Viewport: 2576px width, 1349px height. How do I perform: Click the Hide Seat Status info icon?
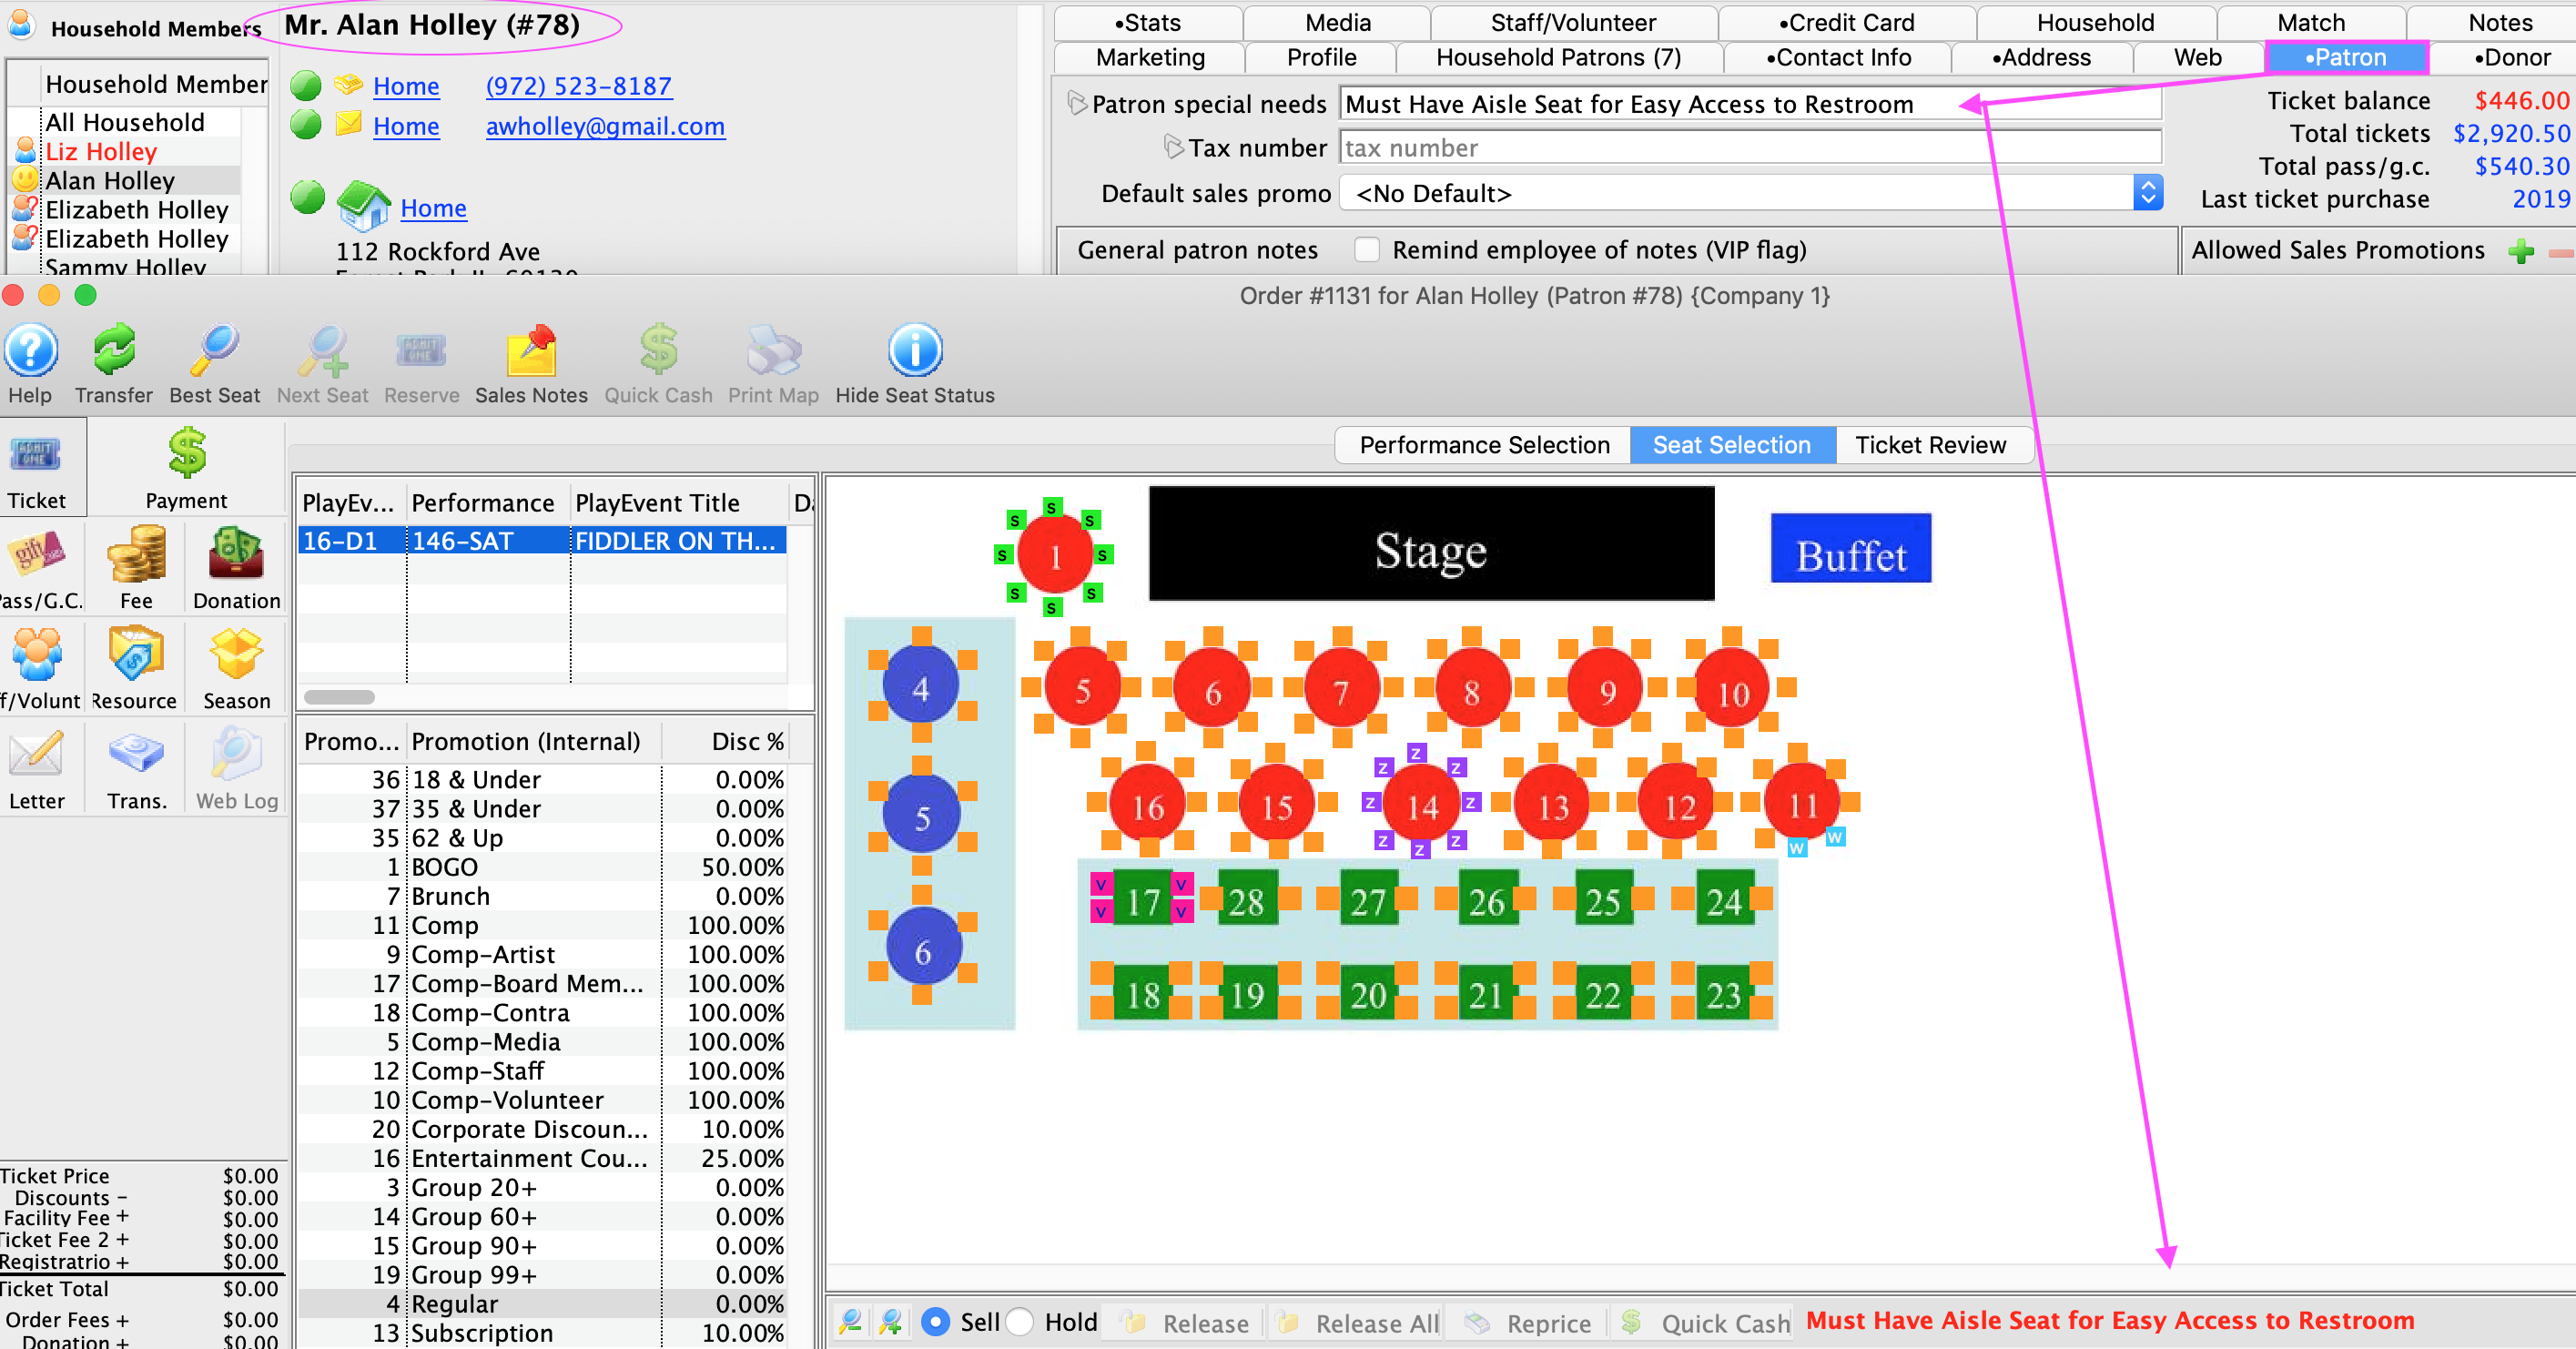click(x=914, y=351)
